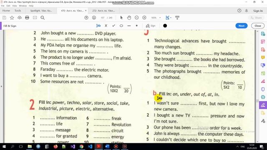The height and width of the screenshot is (150, 267).
Task: Select the dot annotation tool
Action: coord(136,26)
